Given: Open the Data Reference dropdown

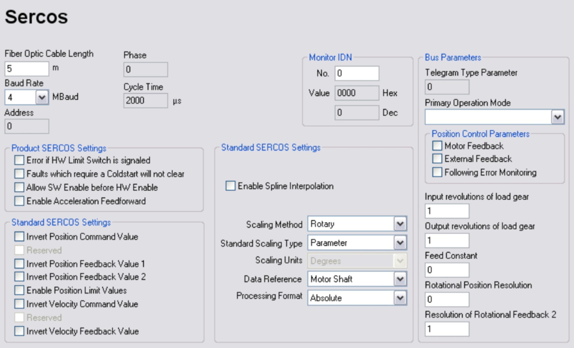Looking at the screenshot, I should tap(400, 279).
